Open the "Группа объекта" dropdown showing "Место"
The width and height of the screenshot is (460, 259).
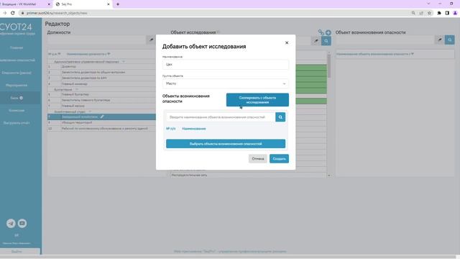pos(225,83)
